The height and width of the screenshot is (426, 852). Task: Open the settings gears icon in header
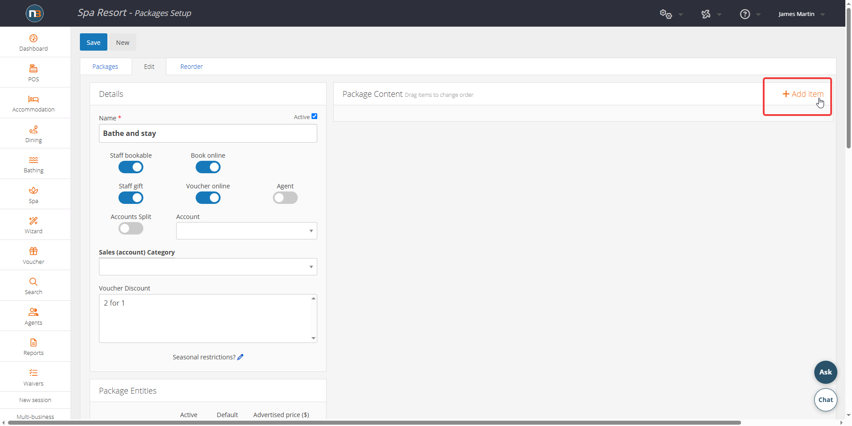coord(666,14)
